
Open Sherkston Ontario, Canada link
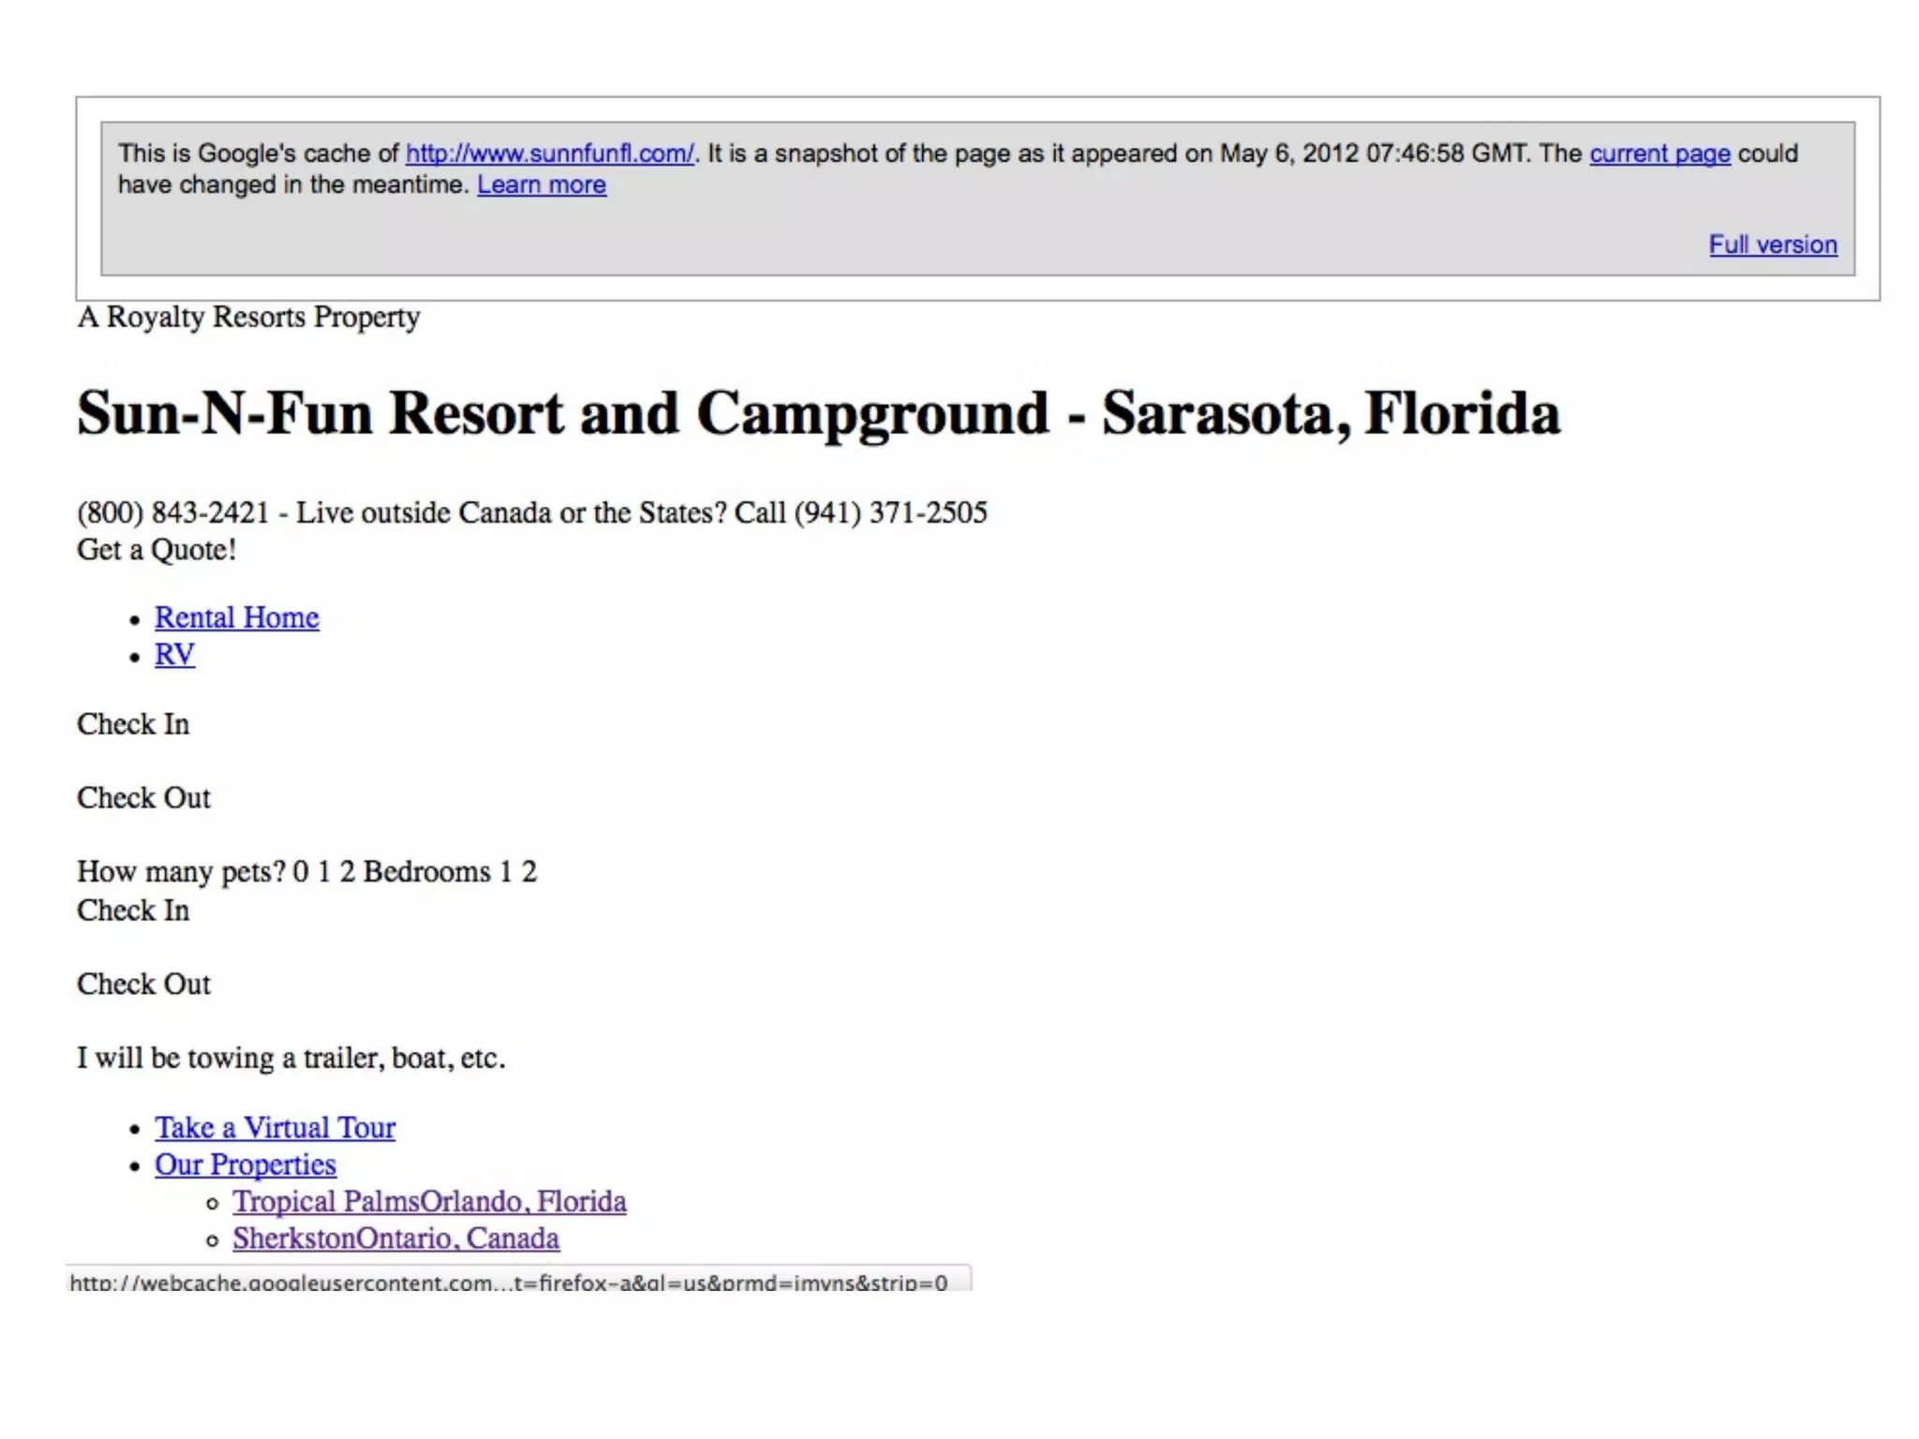tap(395, 1239)
